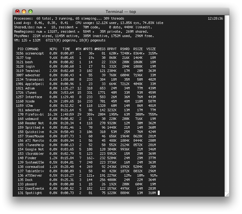Click the Load Avg value 0.46
Screen dimensions: 242x214
pyautogui.click(x=38, y=23)
